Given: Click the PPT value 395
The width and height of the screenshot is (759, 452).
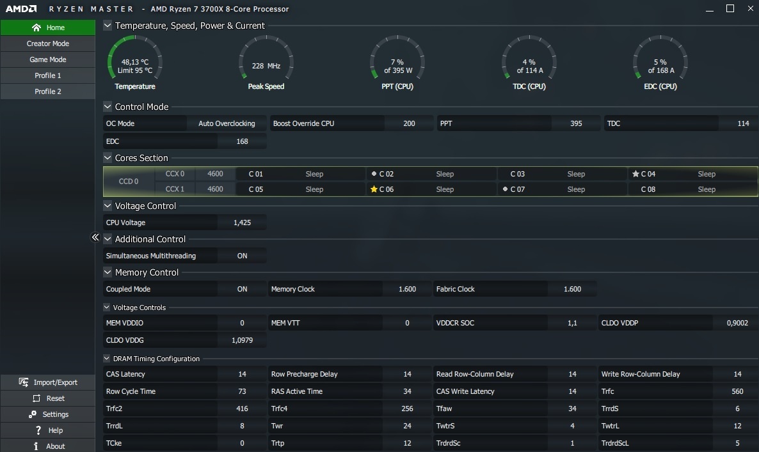Looking at the screenshot, I should coord(576,123).
